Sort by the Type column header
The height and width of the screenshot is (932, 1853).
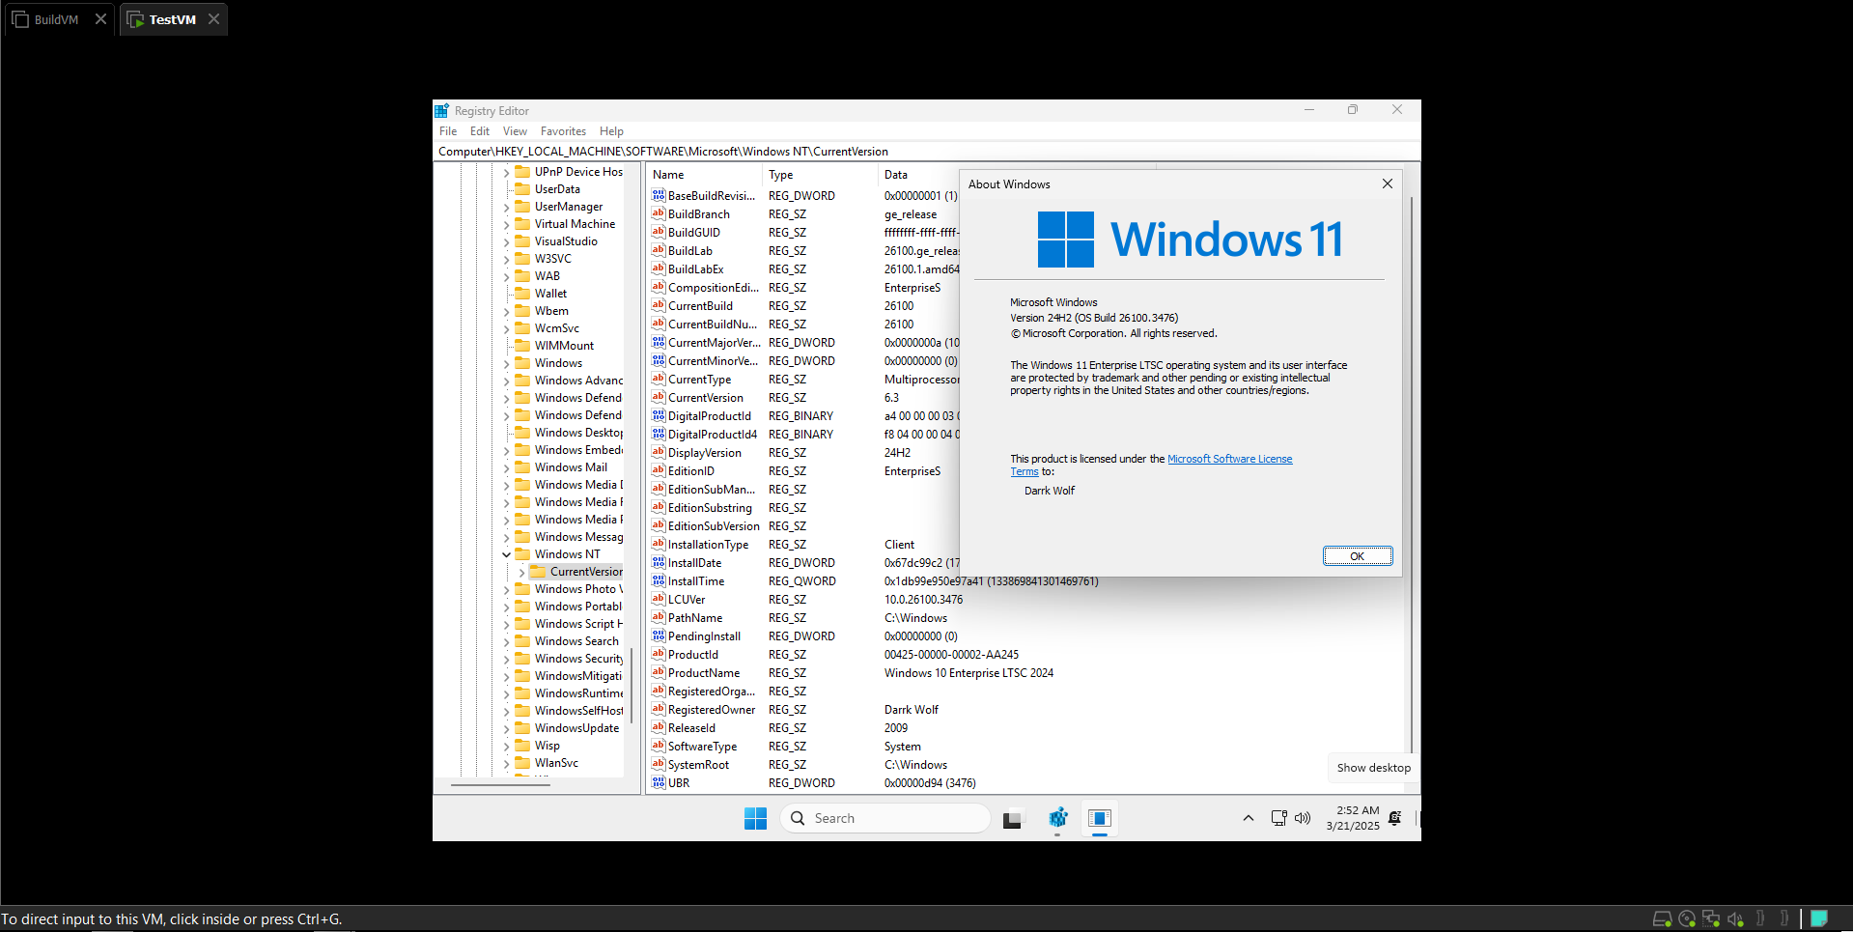[x=821, y=175]
